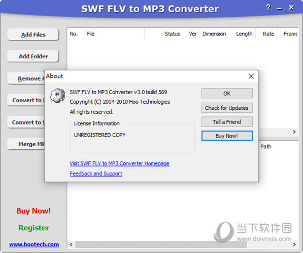303x253 pixels.
Task: Click the second Convert to button
Action: click(x=26, y=122)
